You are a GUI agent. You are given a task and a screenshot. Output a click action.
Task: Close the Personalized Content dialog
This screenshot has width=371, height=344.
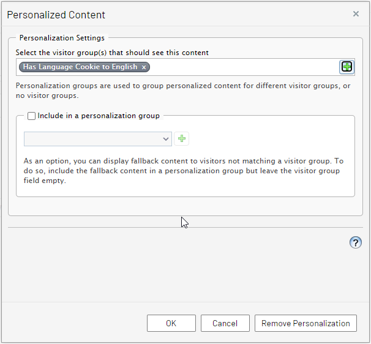click(356, 14)
